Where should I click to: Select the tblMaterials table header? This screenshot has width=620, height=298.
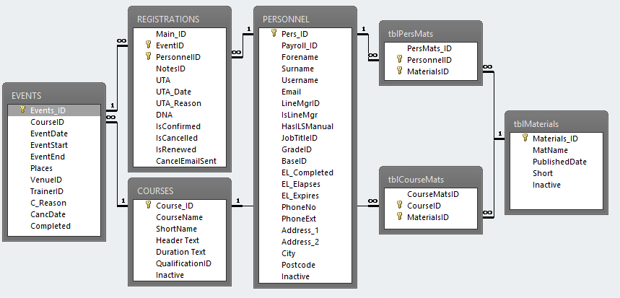pyautogui.click(x=556, y=123)
